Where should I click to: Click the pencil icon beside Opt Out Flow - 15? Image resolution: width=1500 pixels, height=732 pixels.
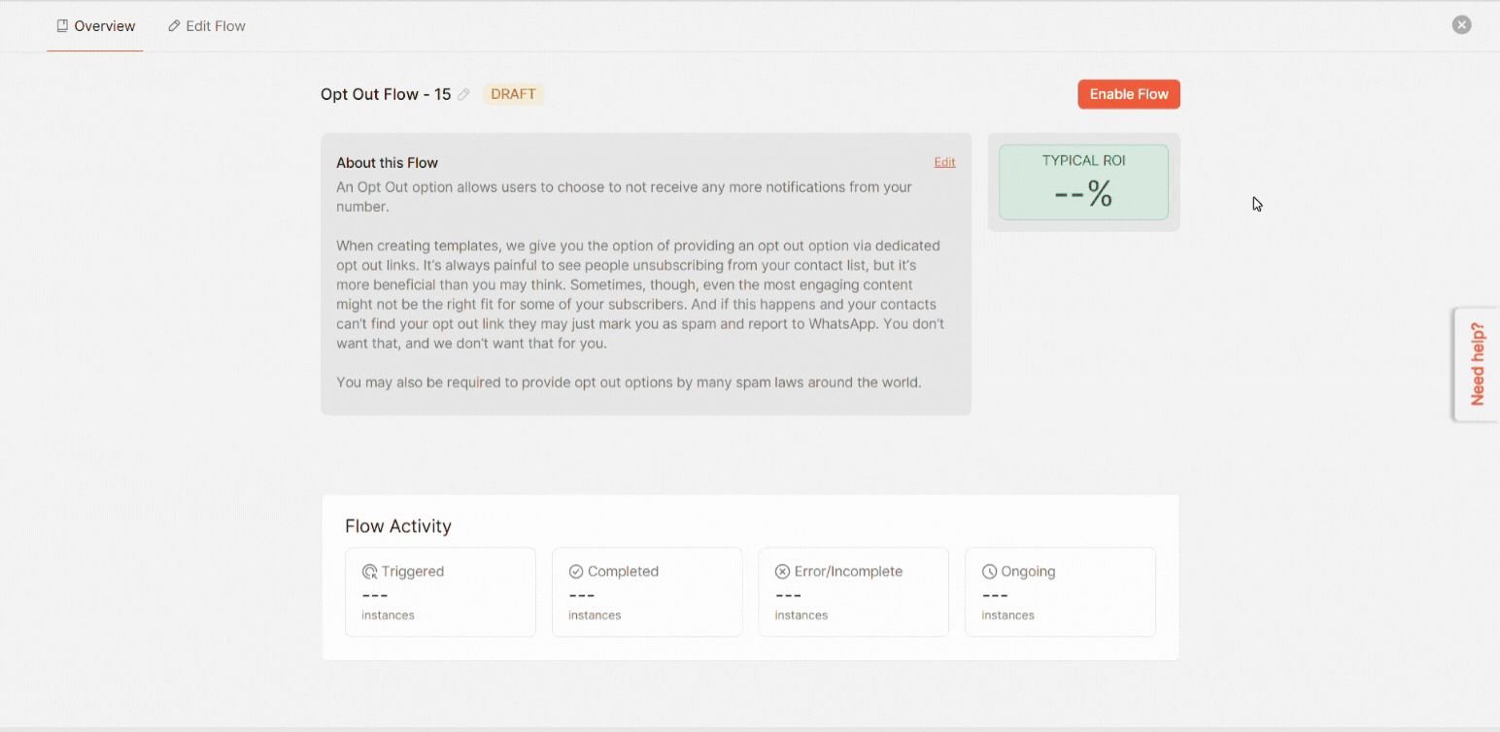[x=463, y=94]
